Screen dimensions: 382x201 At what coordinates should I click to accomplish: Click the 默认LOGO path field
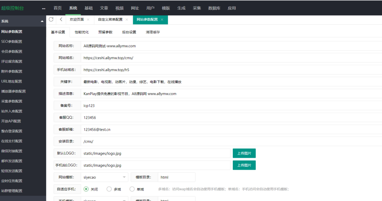pyautogui.click(x=156, y=153)
